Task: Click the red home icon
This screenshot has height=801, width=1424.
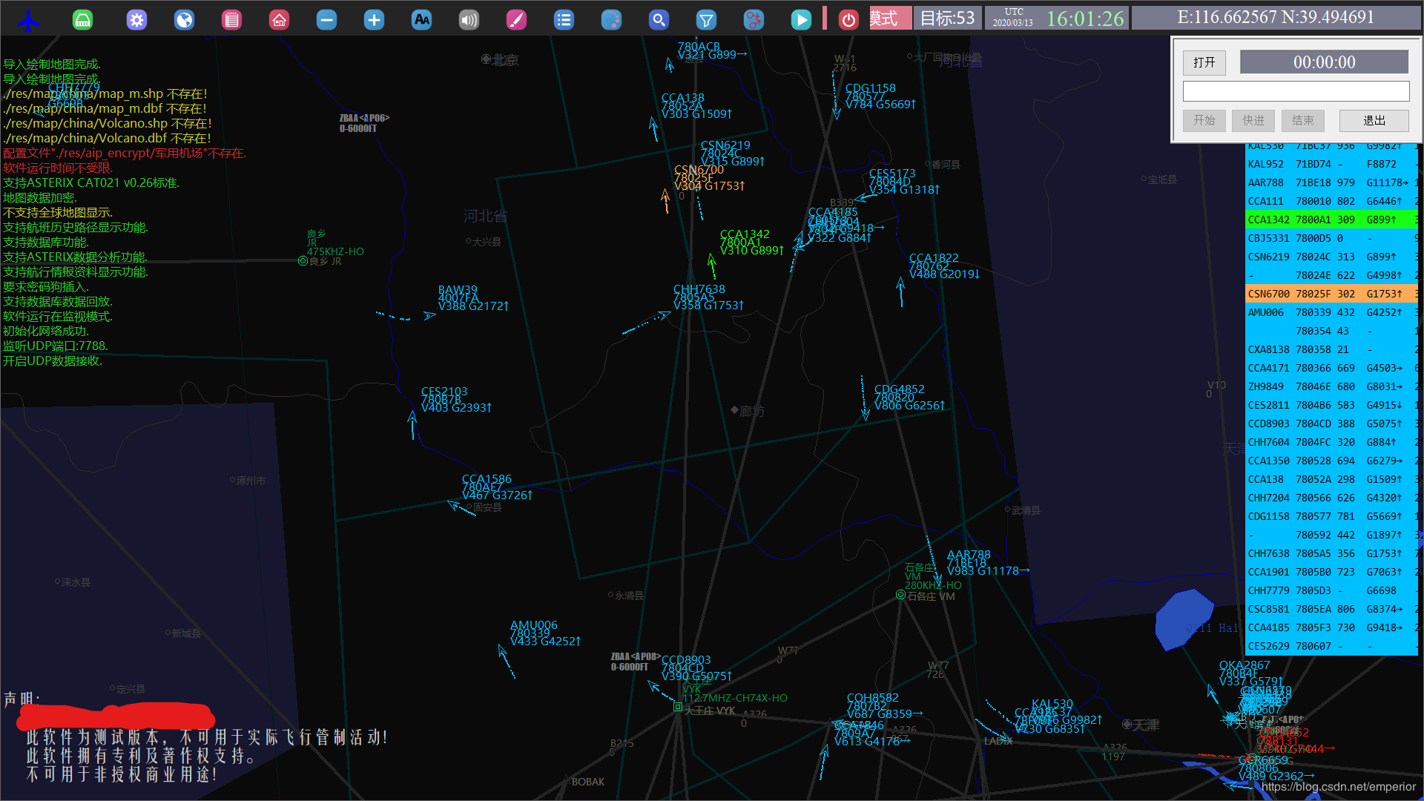Action: click(279, 20)
